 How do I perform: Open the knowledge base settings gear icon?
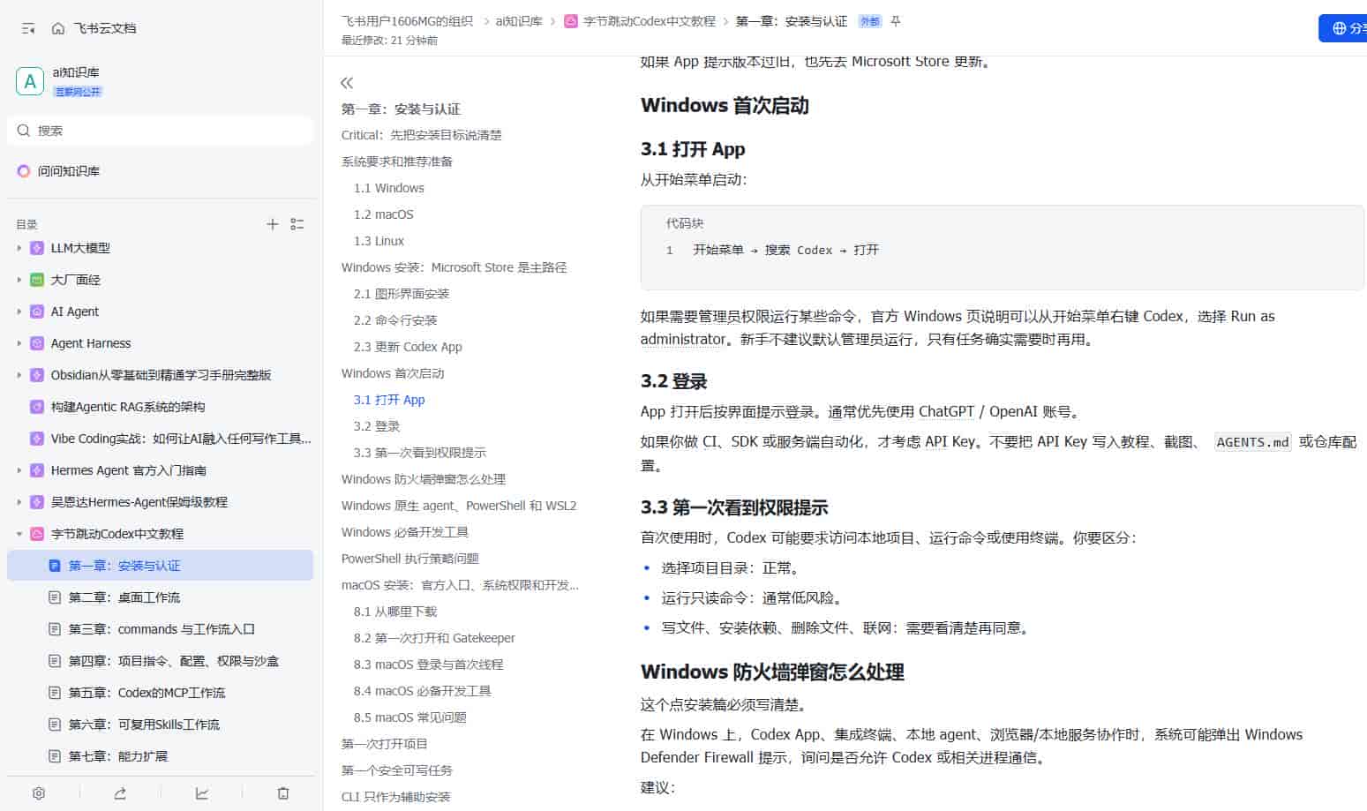(x=39, y=793)
